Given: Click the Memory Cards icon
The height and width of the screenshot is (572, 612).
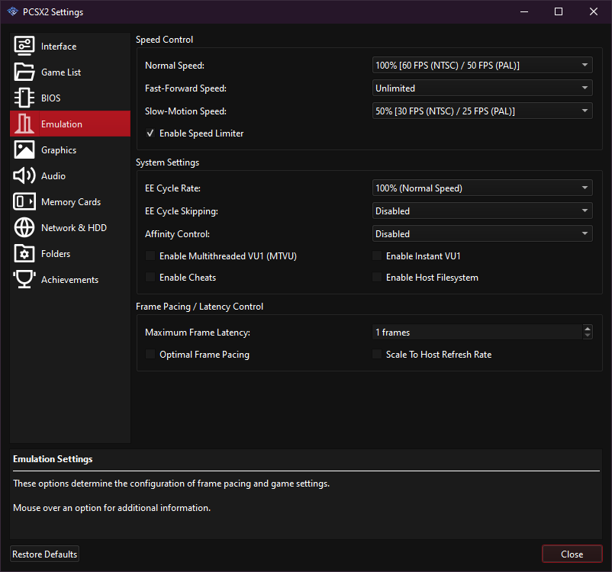Looking at the screenshot, I should pos(24,201).
